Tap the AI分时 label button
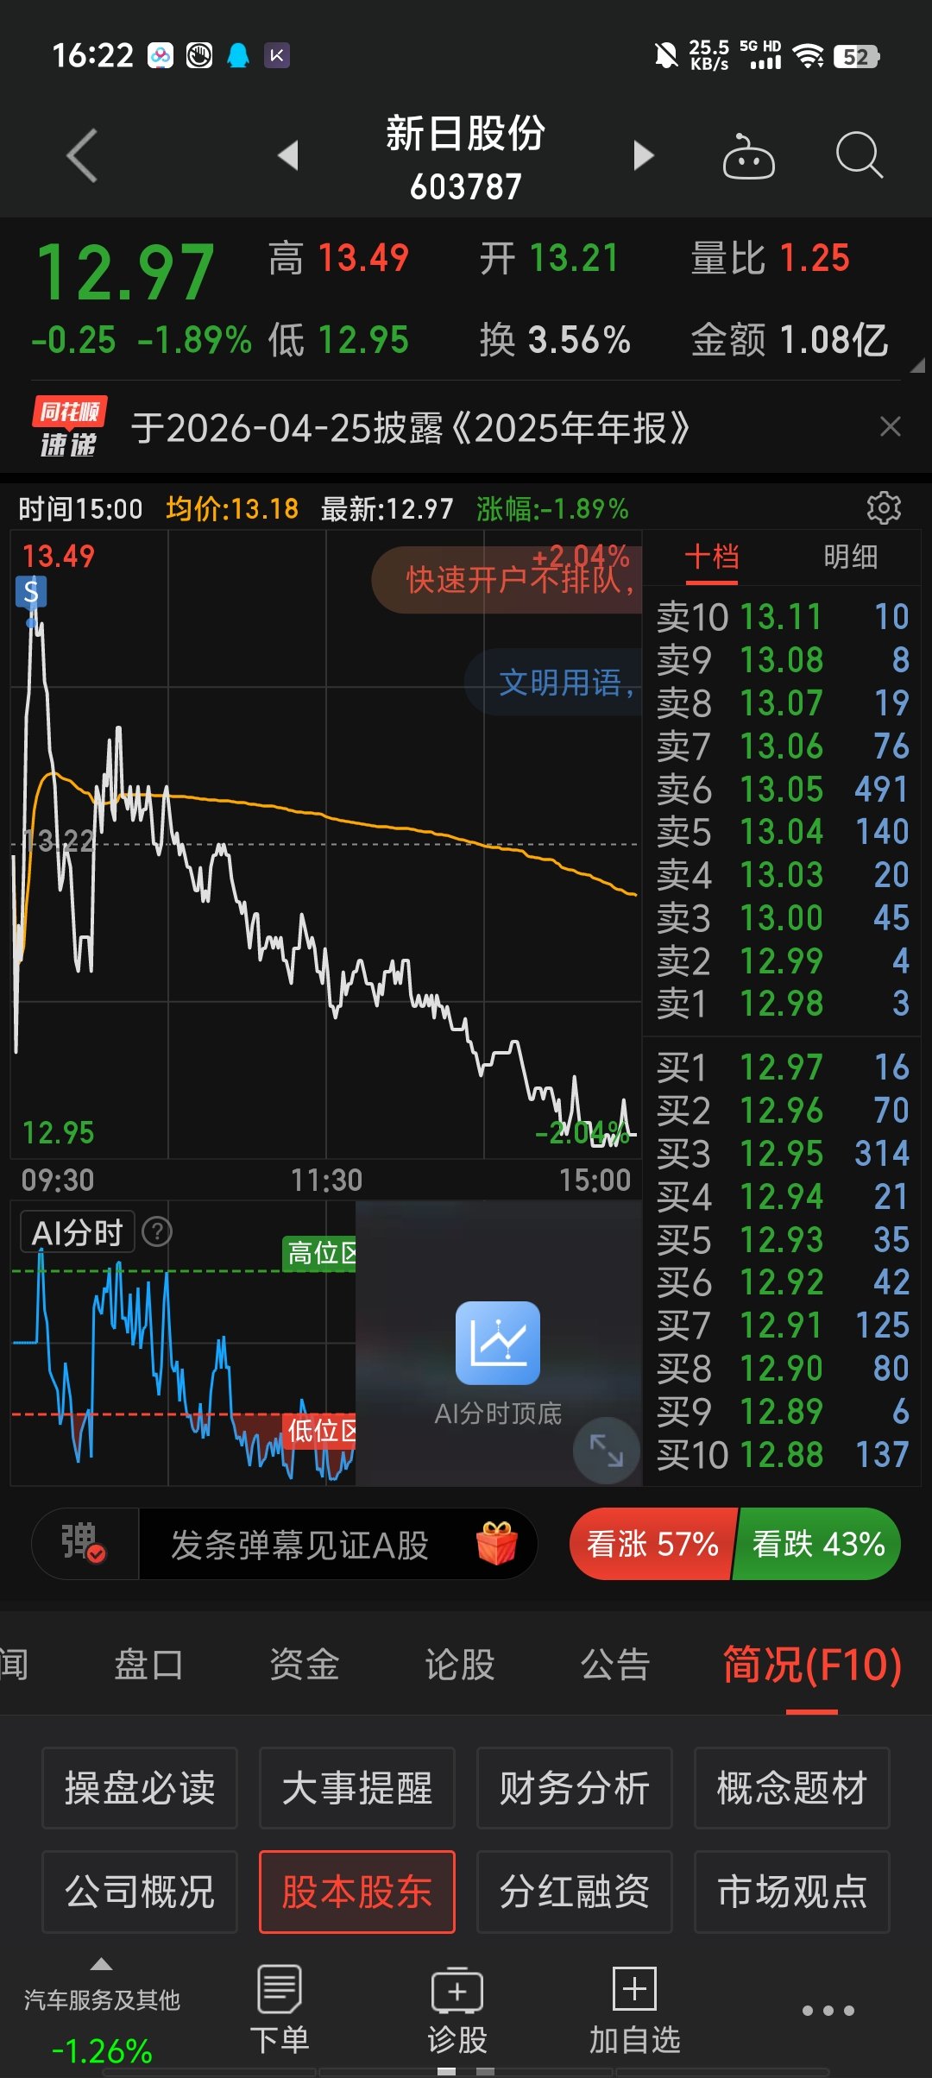Image resolution: width=932 pixels, height=2078 pixels. click(78, 1231)
